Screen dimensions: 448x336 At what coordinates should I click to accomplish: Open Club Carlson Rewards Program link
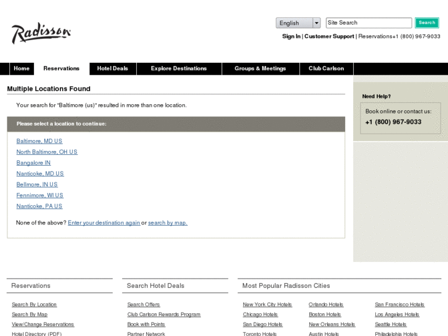(164, 314)
